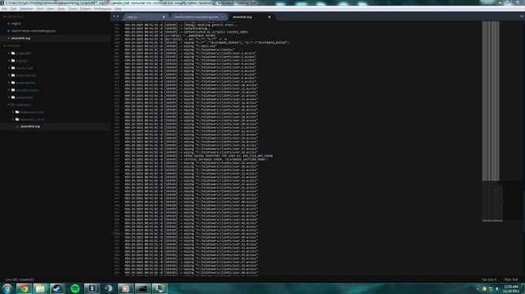Click the Line and Column status indicator
525x294 pixels.
pyautogui.click(x=19, y=279)
